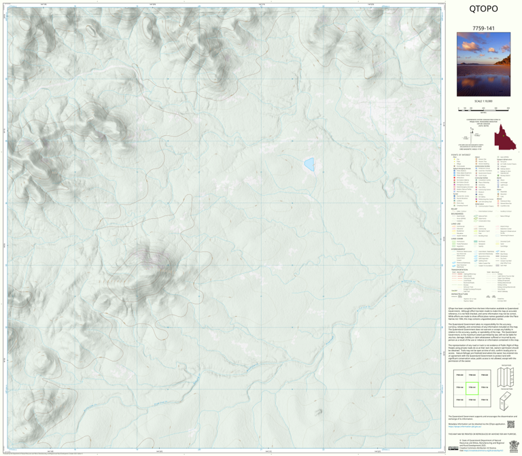Open the QTopo information web link
522x456 pixels.
point(464,426)
